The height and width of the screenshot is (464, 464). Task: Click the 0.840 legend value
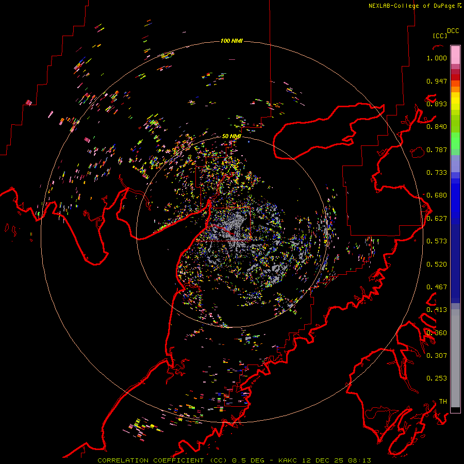point(437,127)
